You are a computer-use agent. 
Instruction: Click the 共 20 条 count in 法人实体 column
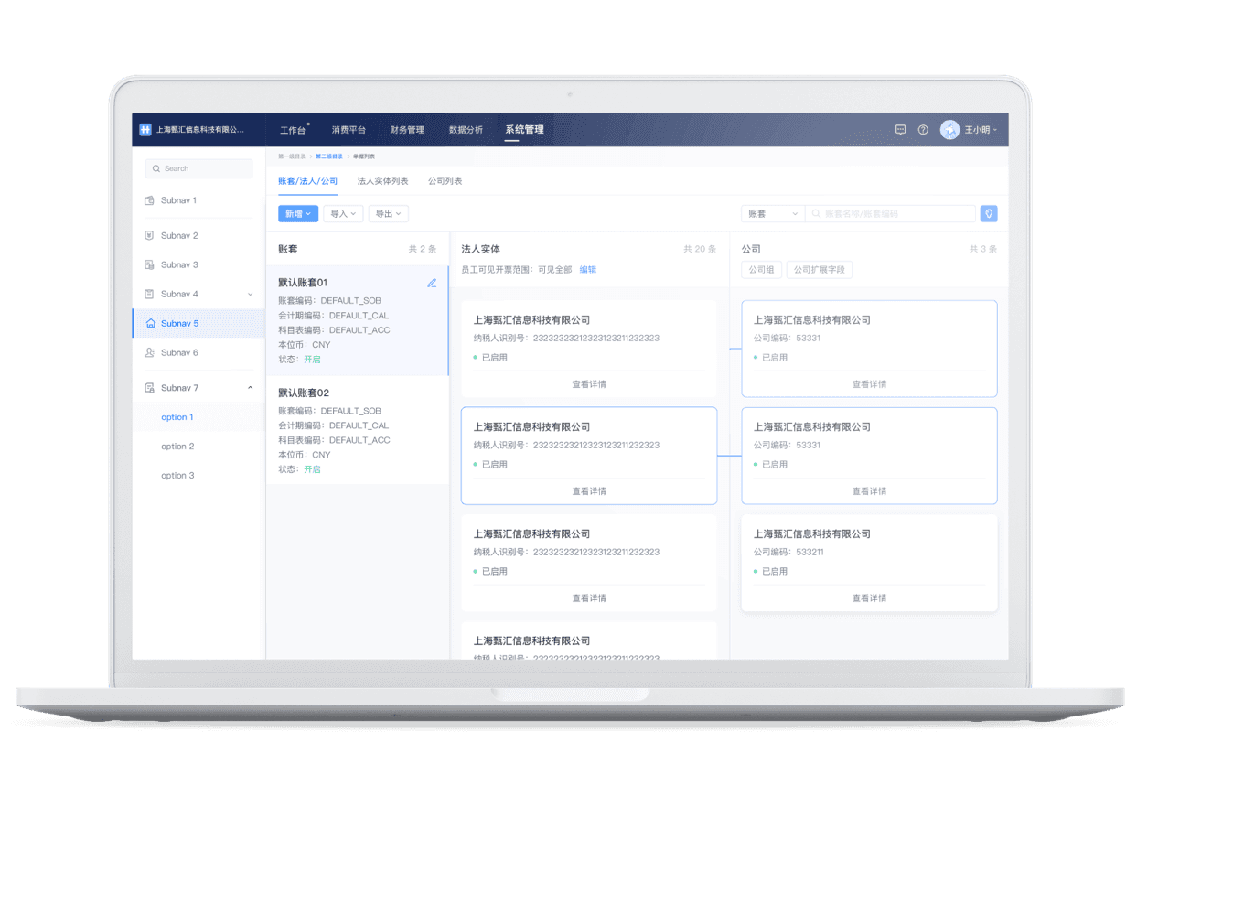coord(700,249)
